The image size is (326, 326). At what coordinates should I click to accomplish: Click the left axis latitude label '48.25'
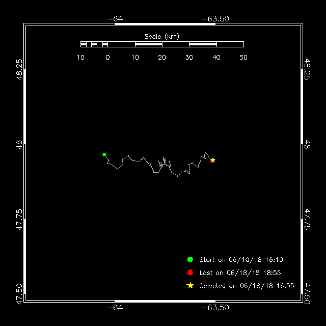pos(19,69)
